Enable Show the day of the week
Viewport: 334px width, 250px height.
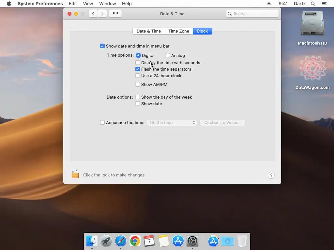tap(138, 97)
